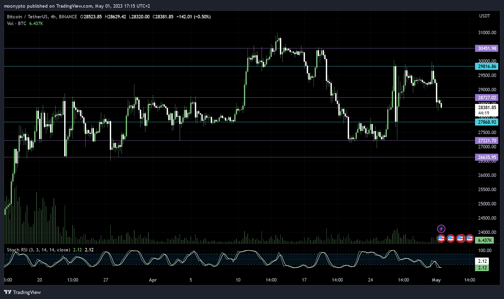Click the white 2.12 Stoch RSI value label

pos(482,261)
